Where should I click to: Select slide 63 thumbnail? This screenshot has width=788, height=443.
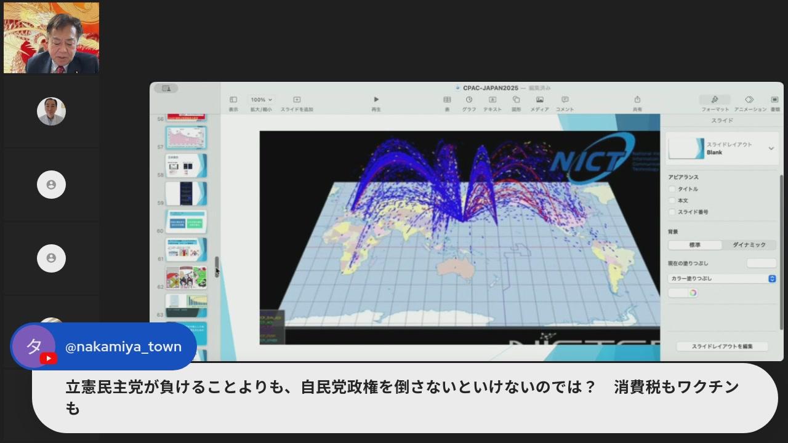(x=187, y=305)
